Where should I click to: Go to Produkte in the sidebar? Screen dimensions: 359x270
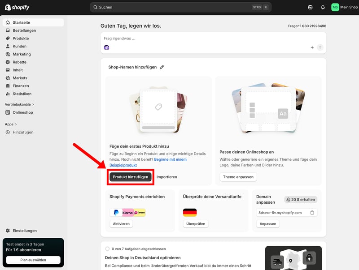pos(21,39)
